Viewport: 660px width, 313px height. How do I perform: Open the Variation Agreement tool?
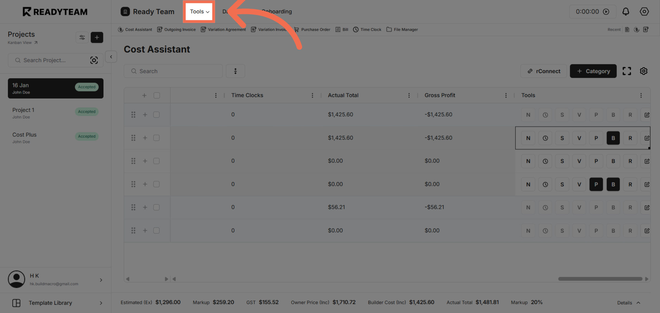[223, 29]
